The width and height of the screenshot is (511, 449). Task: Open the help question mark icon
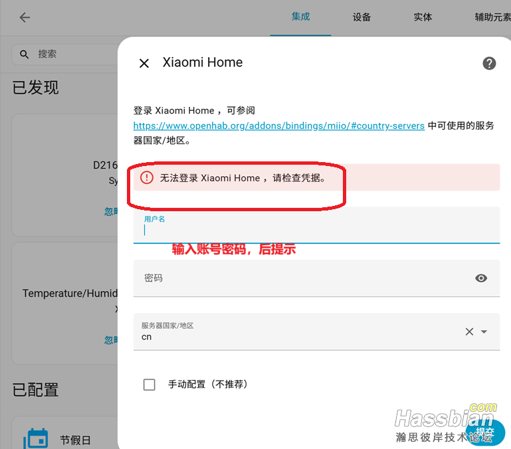pyautogui.click(x=489, y=63)
